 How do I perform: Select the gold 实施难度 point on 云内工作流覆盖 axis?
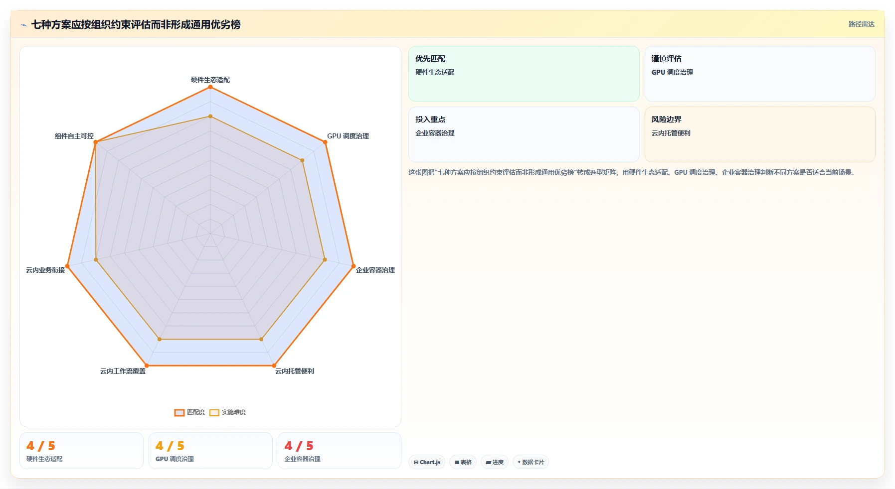pos(160,339)
